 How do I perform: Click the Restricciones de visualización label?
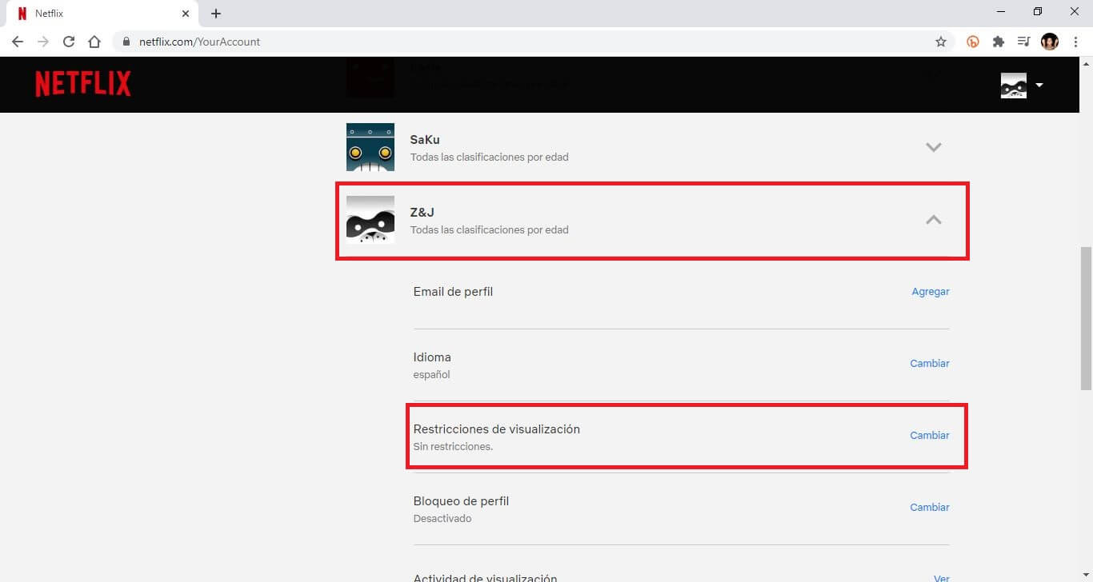pos(497,429)
